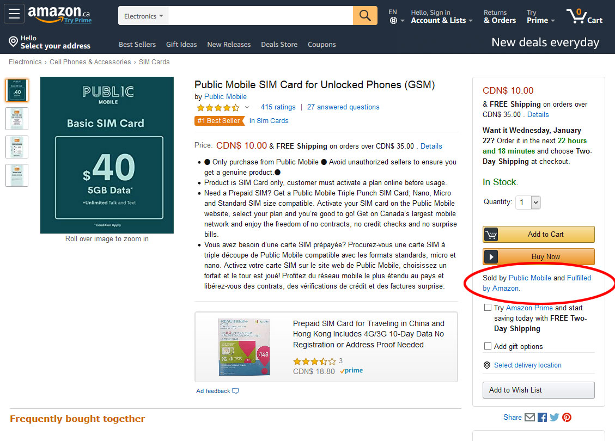Share the product on Twitter
615x441 pixels.
pyautogui.click(x=554, y=417)
